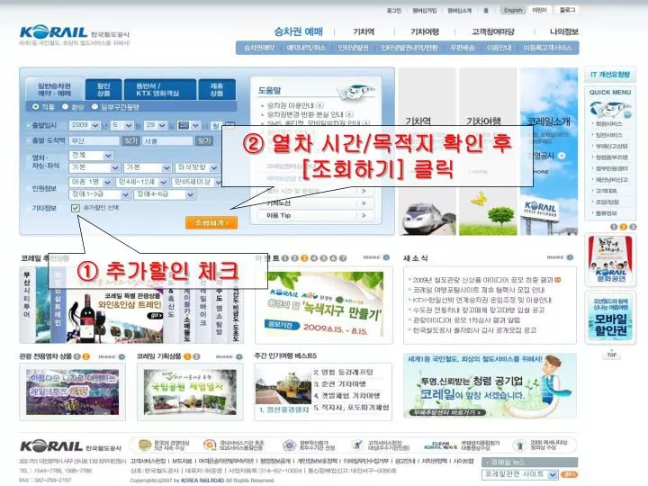This screenshot has height=486, width=648.
Task: Toggle the 추가할인 선택 checkbox
Action: [x=76, y=208]
